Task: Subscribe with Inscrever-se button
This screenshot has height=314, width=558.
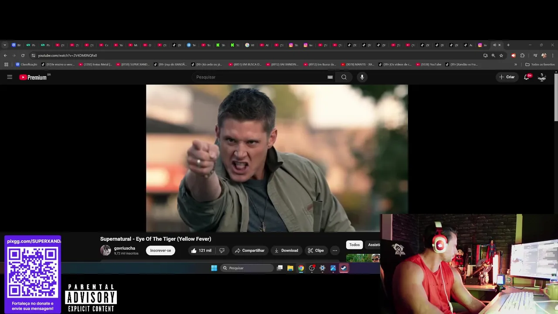Action: (x=160, y=250)
